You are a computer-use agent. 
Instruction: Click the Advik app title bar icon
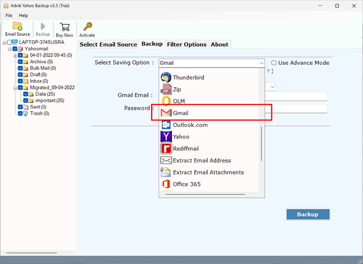point(6,5)
